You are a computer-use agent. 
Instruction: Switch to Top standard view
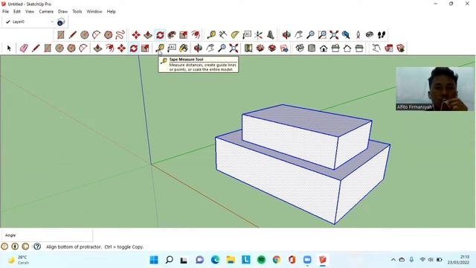312,48
